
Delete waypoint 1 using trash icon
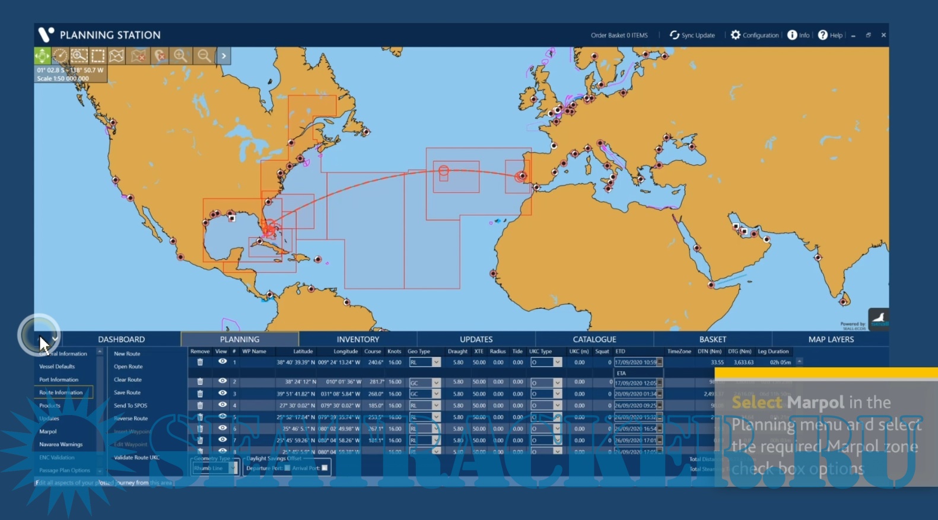(x=200, y=362)
